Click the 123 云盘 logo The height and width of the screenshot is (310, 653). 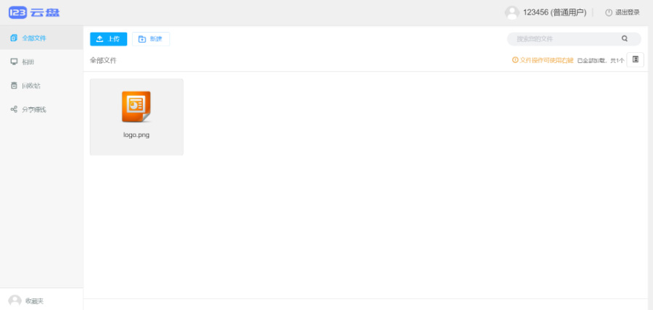coord(33,12)
